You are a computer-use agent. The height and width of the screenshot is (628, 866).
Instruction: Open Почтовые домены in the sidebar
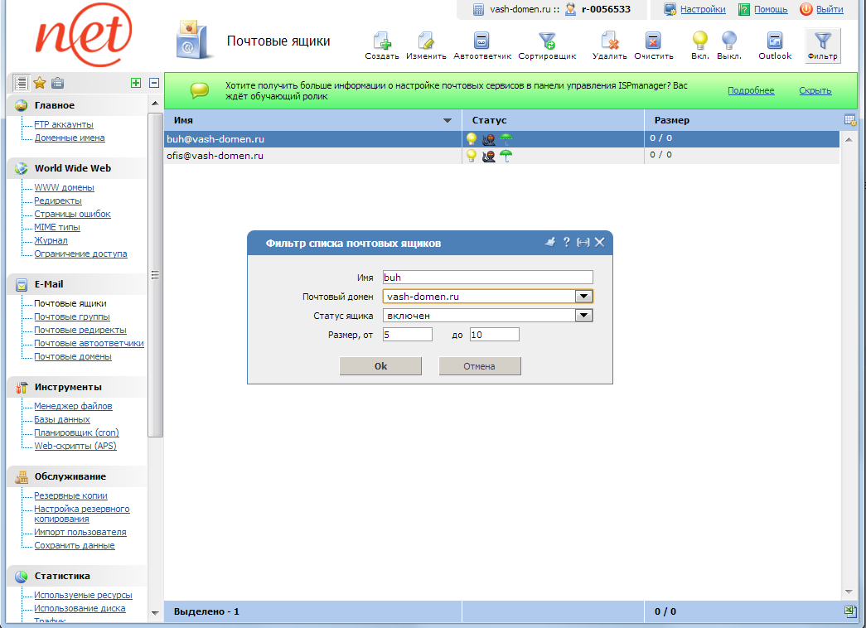tap(72, 357)
